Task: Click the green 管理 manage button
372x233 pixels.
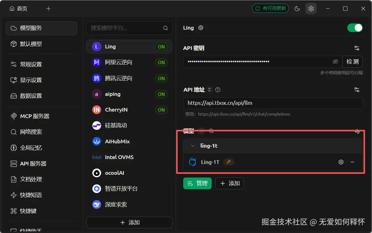Action: (x=197, y=183)
